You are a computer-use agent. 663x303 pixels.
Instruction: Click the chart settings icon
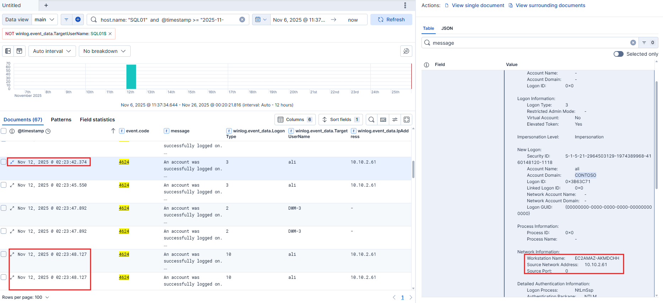click(x=406, y=51)
